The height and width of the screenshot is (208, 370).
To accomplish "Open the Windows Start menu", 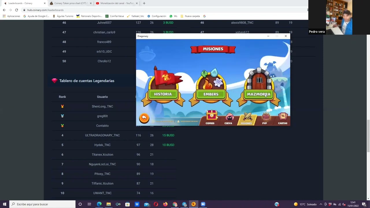I will coord(5,204).
